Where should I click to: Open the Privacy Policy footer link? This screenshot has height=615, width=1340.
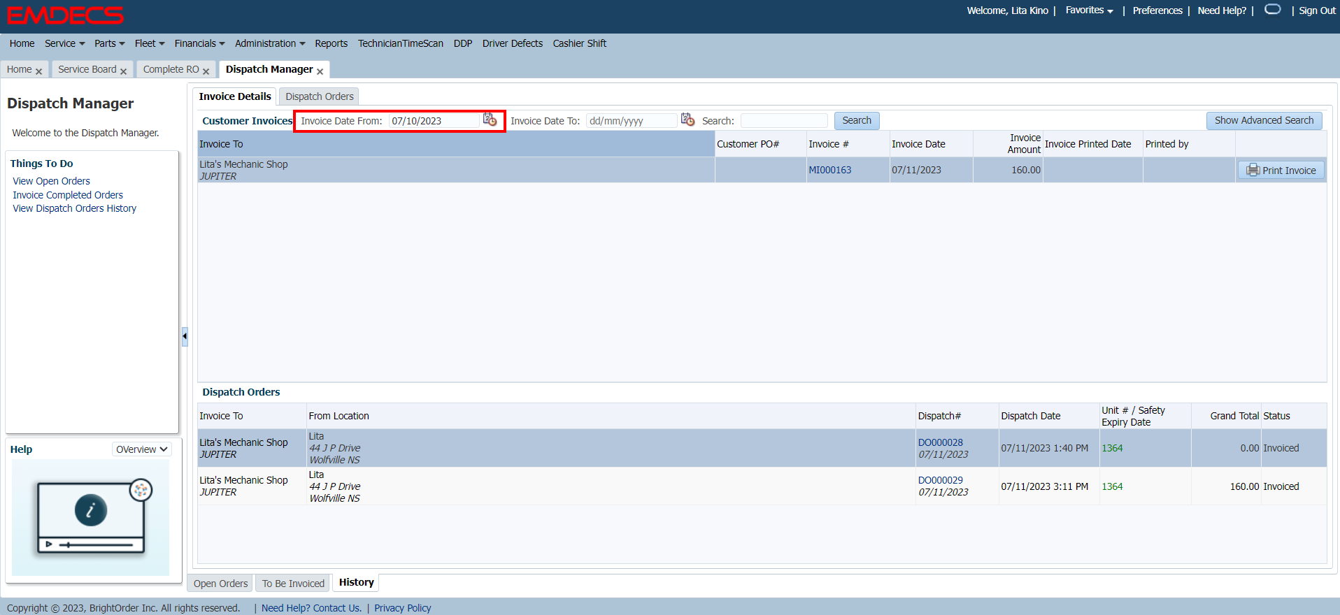[x=402, y=608]
